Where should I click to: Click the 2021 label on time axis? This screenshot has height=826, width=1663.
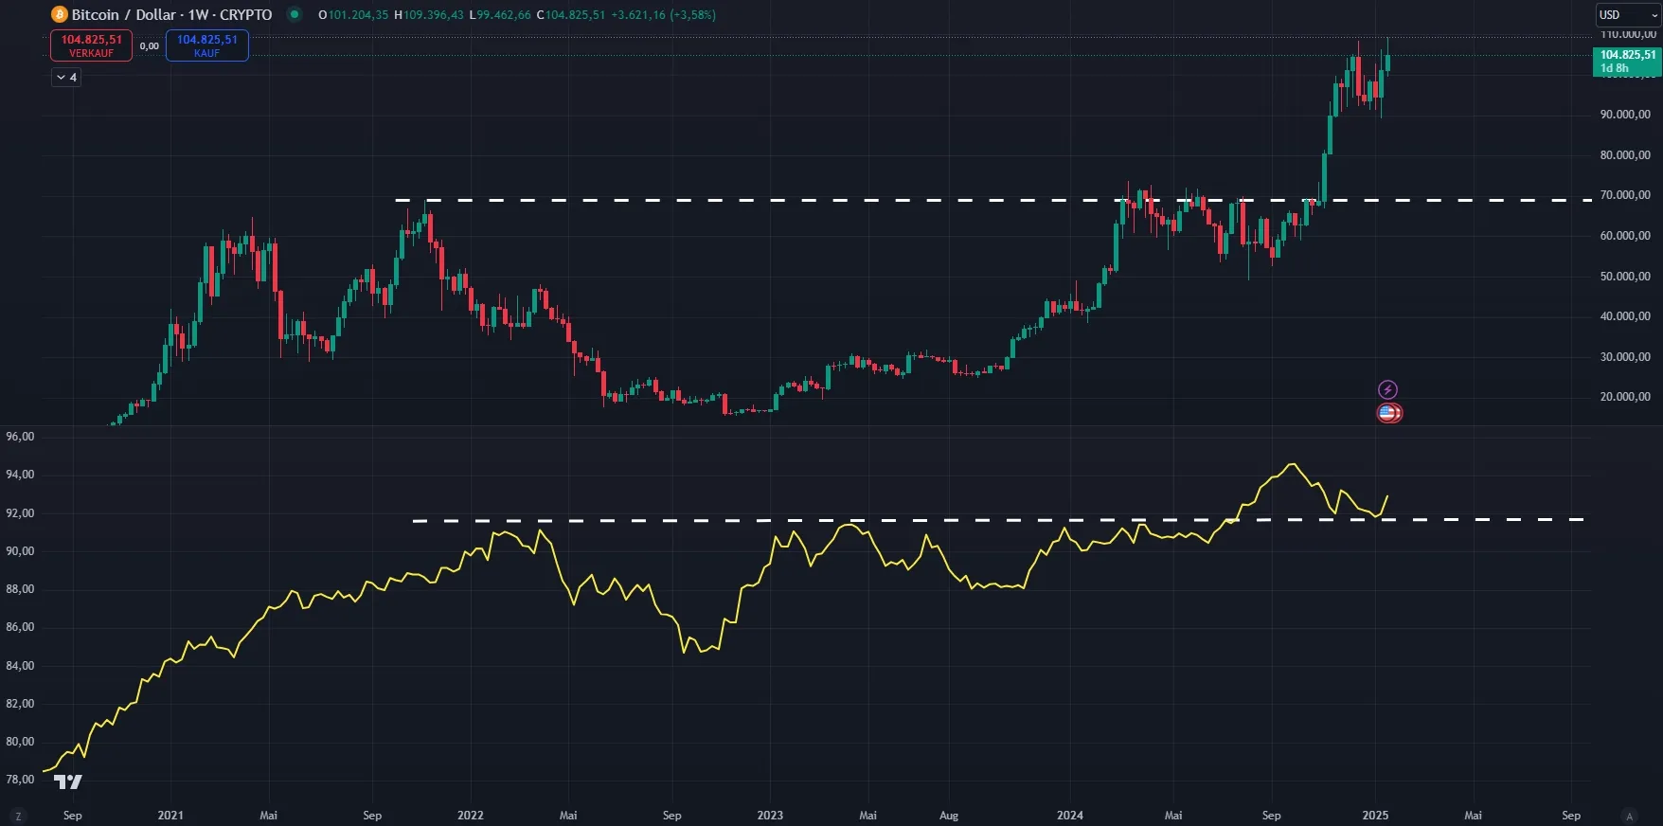pyautogui.click(x=170, y=816)
